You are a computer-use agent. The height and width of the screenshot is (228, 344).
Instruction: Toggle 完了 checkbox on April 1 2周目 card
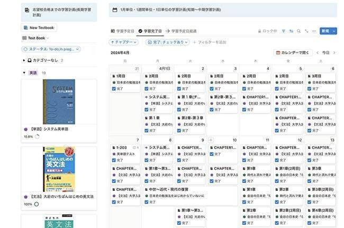(x=146, y=89)
